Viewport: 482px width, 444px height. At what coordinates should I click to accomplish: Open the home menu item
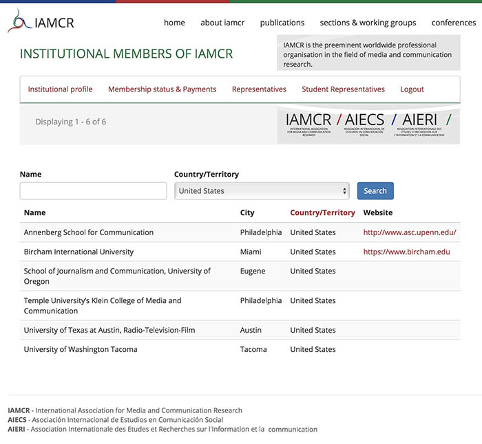pyautogui.click(x=174, y=23)
